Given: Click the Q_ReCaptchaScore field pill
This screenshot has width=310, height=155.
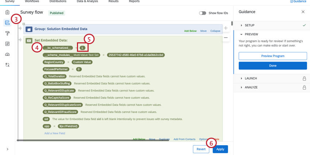Looking at the screenshot, I should (57, 98).
